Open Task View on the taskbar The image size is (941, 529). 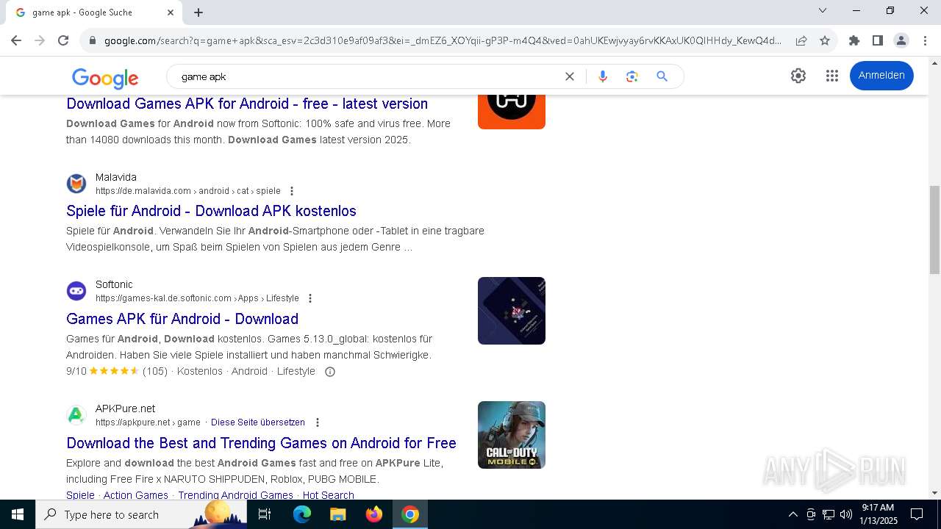[x=265, y=514]
